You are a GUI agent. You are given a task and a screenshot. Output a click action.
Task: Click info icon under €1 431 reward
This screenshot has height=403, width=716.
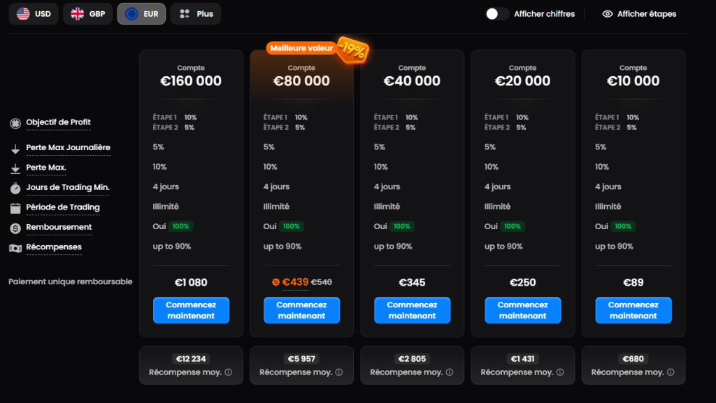click(x=560, y=372)
